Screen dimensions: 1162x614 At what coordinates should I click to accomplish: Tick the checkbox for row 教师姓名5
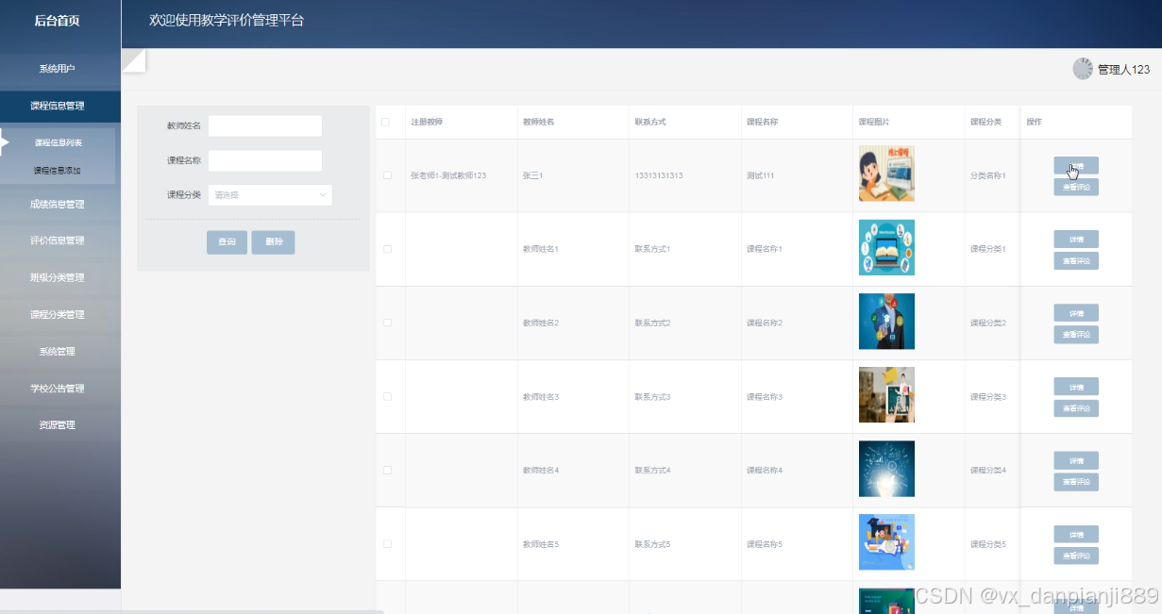coord(387,544)
